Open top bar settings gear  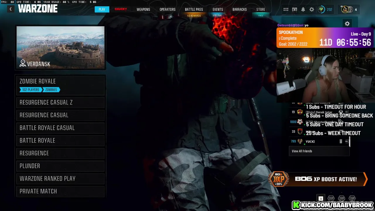pyautogui.click(x=312, y=9)
